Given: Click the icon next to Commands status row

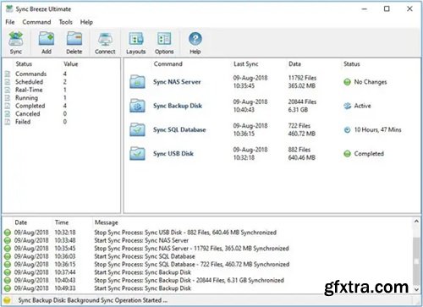Looking at the screenshot, I should pyautogui.click(x=8, y=74).
